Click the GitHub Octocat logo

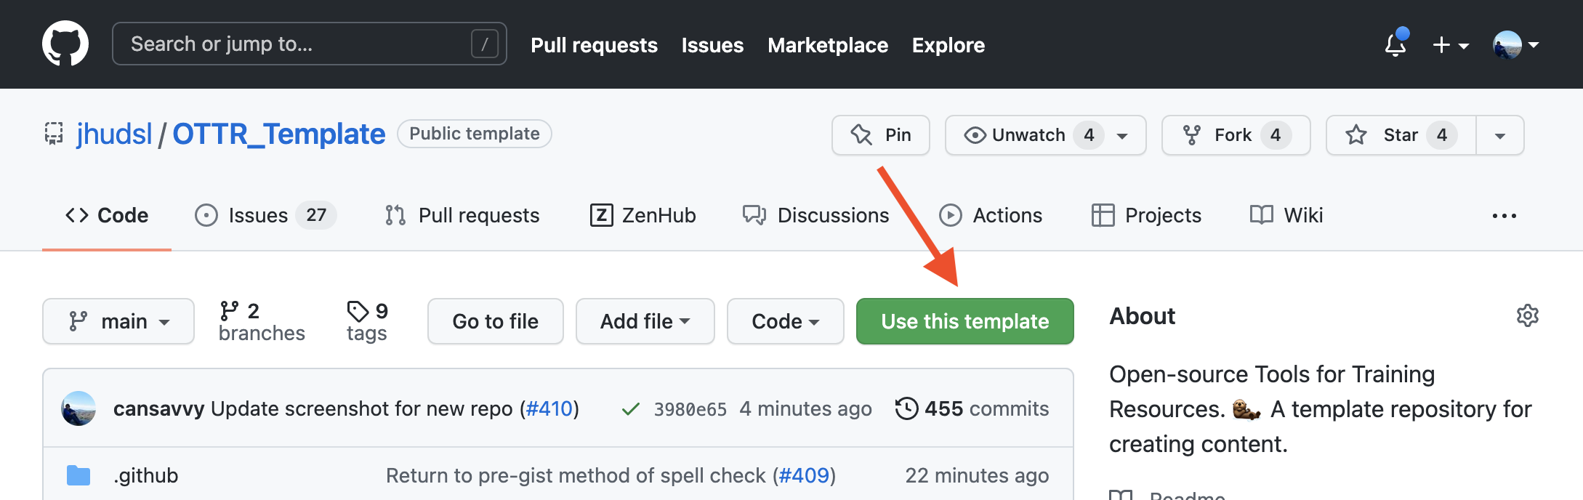click(x=65, y=44)
